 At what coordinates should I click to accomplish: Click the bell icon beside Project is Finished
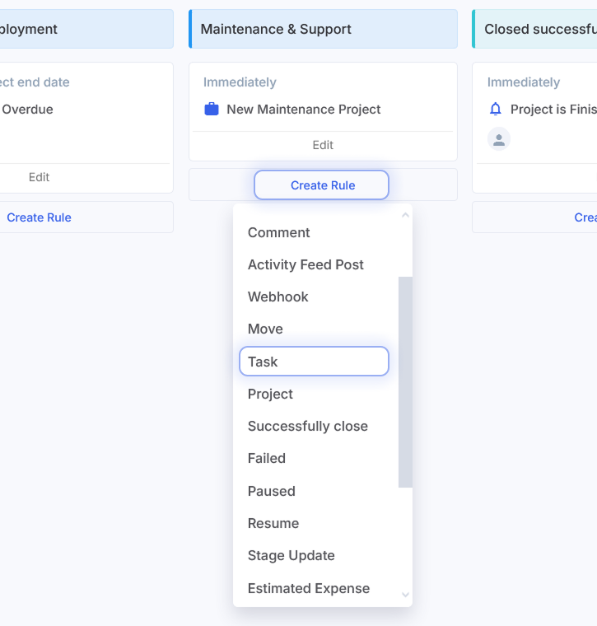tap(495, 109)
